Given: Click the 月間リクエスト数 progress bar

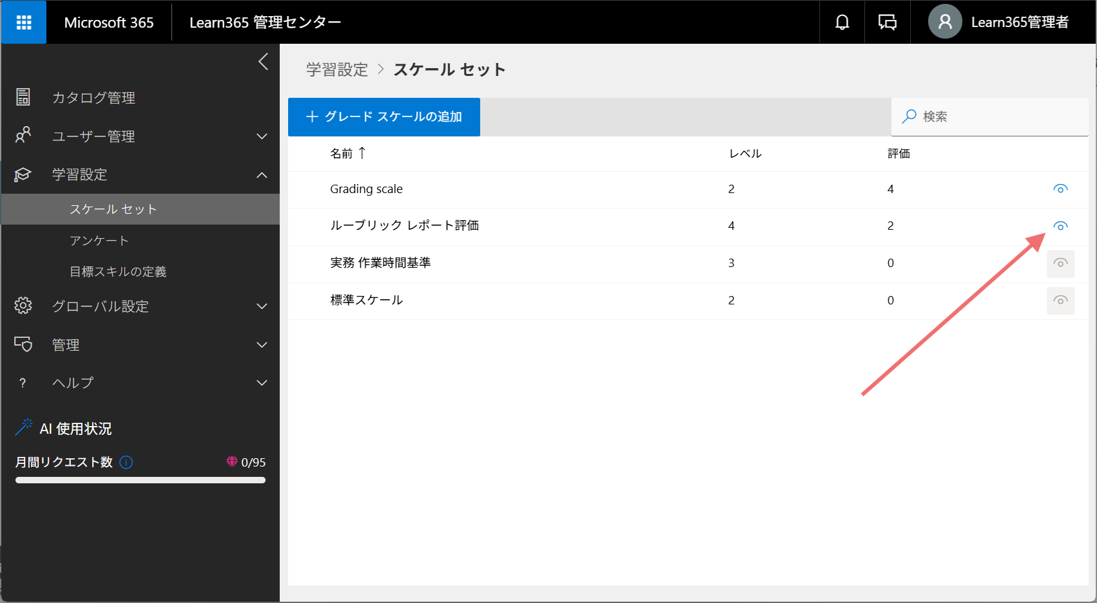Looking at the screenshot, I should point(141,480).
